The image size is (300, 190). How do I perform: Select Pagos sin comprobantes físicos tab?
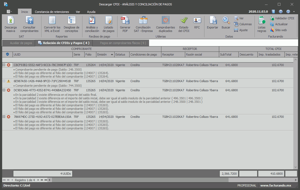coord(123,43)
